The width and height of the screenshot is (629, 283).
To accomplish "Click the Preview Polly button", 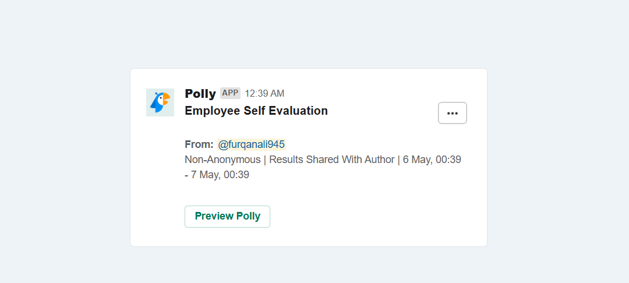I will pos(228,217).
